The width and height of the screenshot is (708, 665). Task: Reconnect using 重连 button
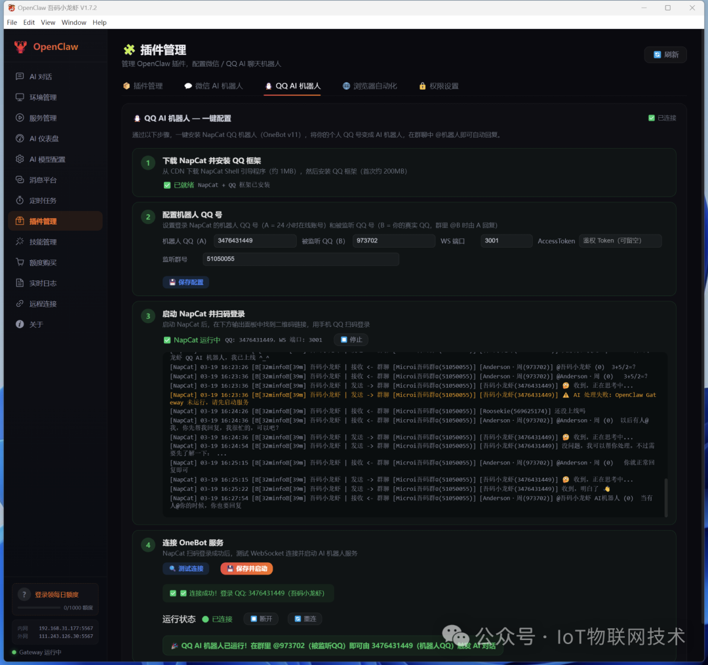(x=305, y=618)
